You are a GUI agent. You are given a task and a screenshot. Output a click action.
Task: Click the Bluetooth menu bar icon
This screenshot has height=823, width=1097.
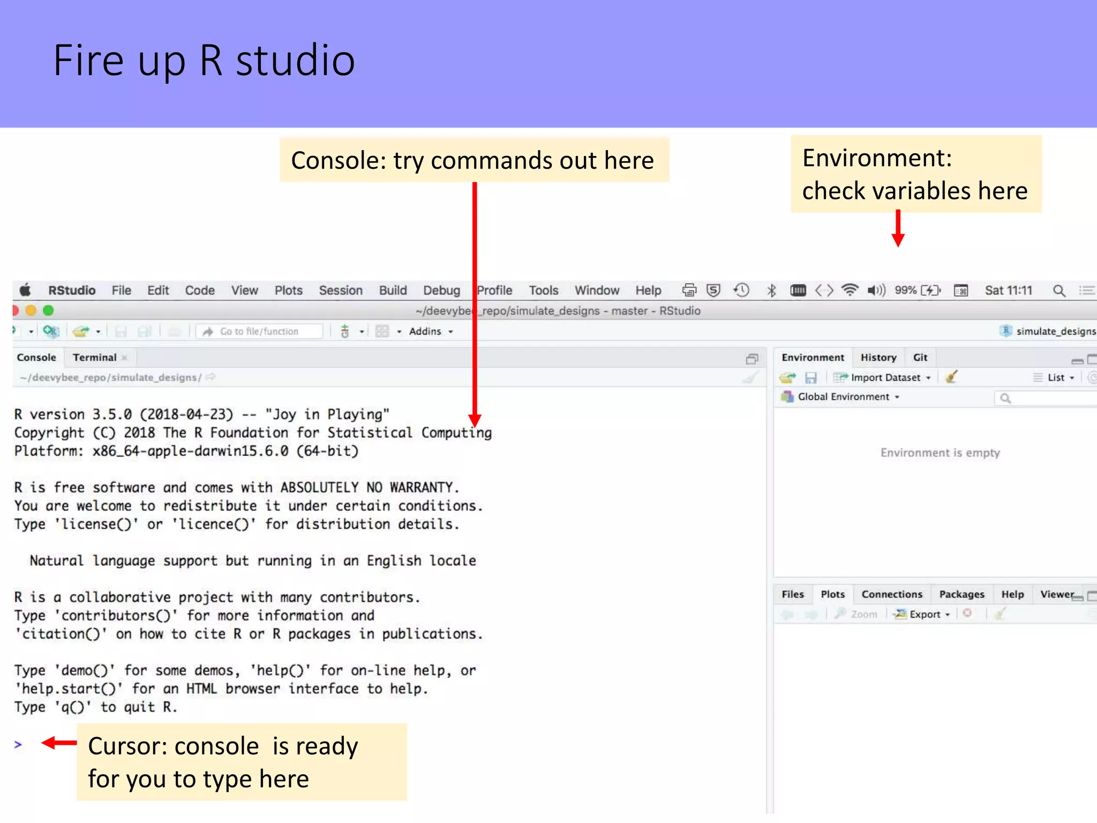pos(771,290)
